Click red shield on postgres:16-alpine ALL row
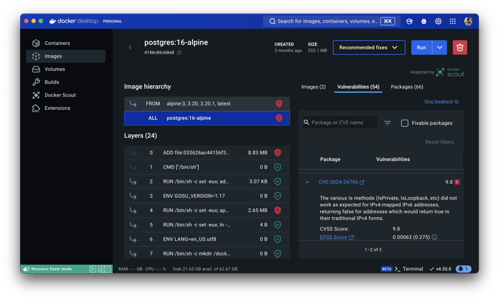 pyautogui.click(x=279, y=118)
